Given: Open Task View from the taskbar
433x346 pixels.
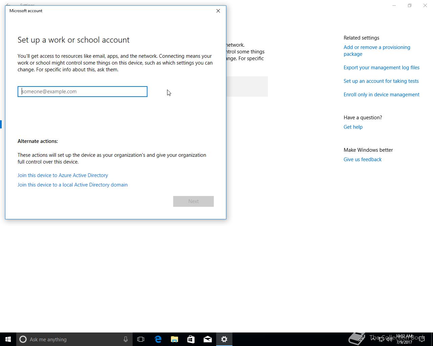Looking at the screenshot, I should [x=141, y=339].
